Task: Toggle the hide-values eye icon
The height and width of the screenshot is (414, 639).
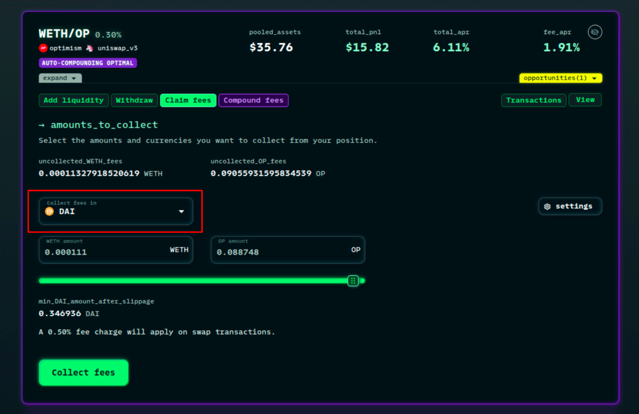Action: click(595, 32)
